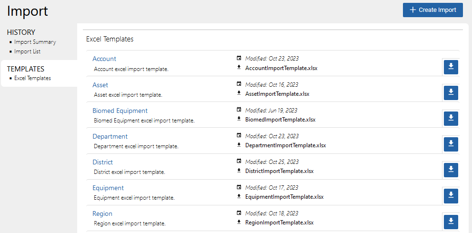Open Import Summary in History
472x233 pixels.
[x=35, y=42]
